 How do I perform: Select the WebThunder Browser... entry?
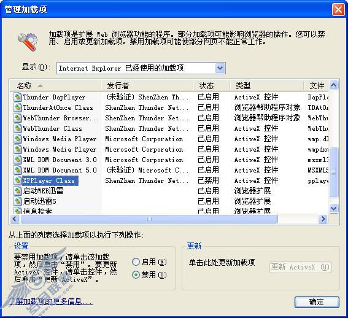coord(61,118)
